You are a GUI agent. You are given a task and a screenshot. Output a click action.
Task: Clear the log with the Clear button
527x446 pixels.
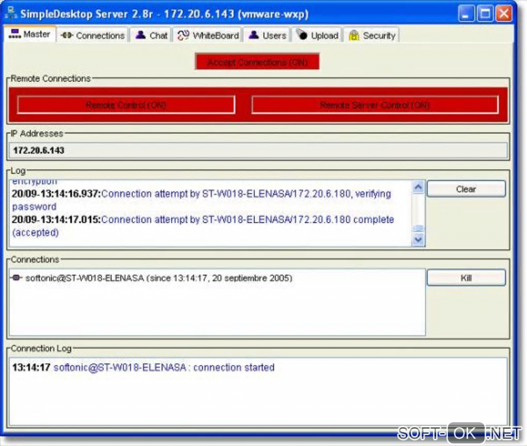point(466,189)
